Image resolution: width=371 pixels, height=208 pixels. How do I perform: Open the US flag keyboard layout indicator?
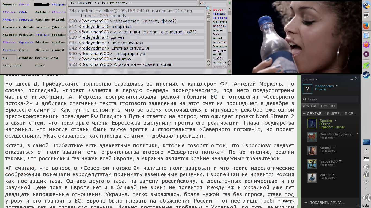coord(366,159)
